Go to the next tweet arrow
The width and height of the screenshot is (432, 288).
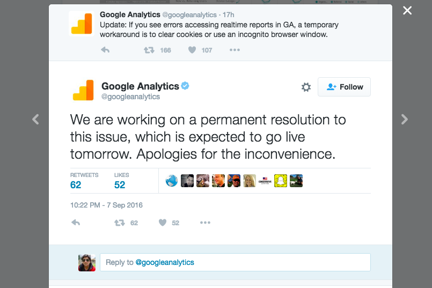(405, 120)
